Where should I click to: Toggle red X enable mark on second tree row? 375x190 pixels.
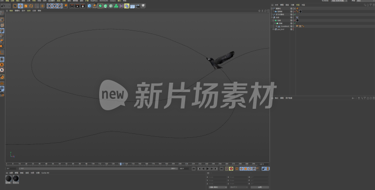(x=295, y=11)
